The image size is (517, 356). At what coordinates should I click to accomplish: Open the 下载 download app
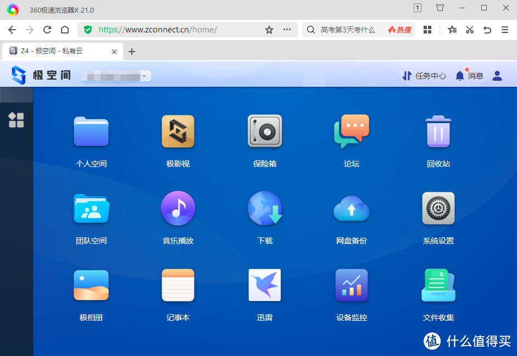pos(265,209)
